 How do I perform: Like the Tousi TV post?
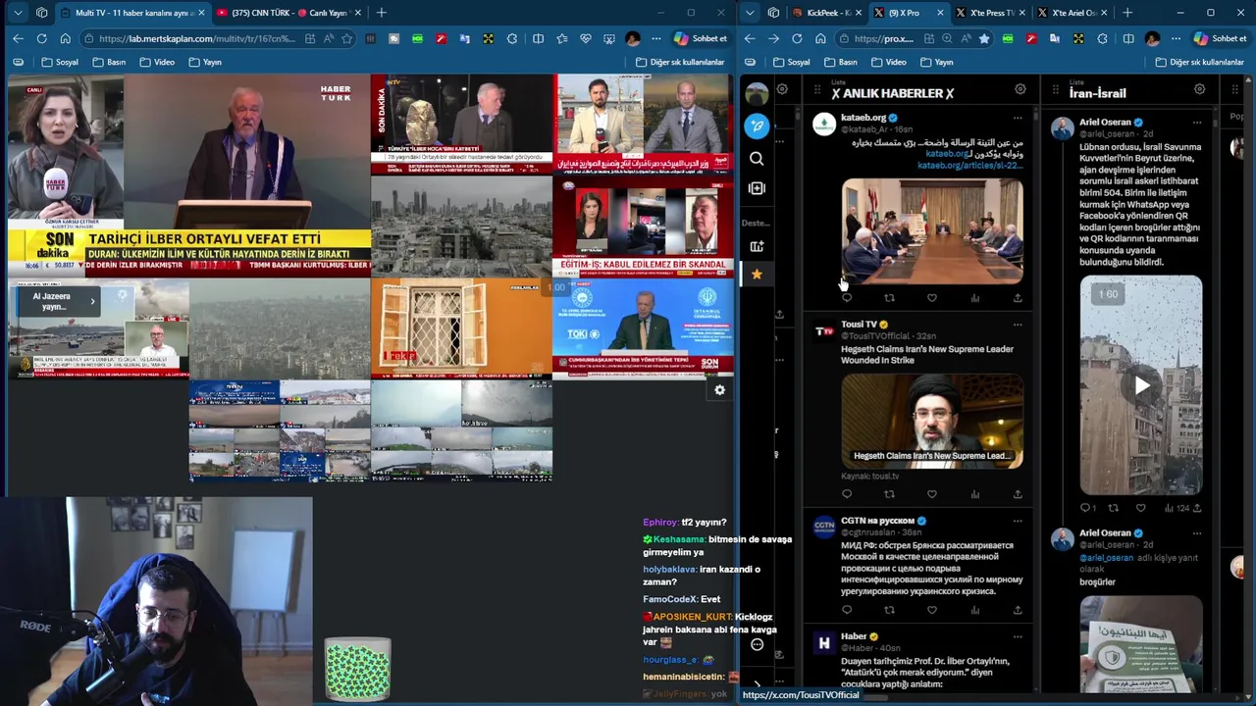[x=932, y=494]
